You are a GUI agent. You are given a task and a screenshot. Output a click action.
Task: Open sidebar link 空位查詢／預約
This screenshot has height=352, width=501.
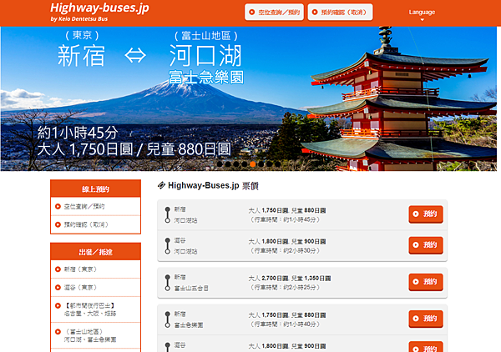click(x=95, y=207)
